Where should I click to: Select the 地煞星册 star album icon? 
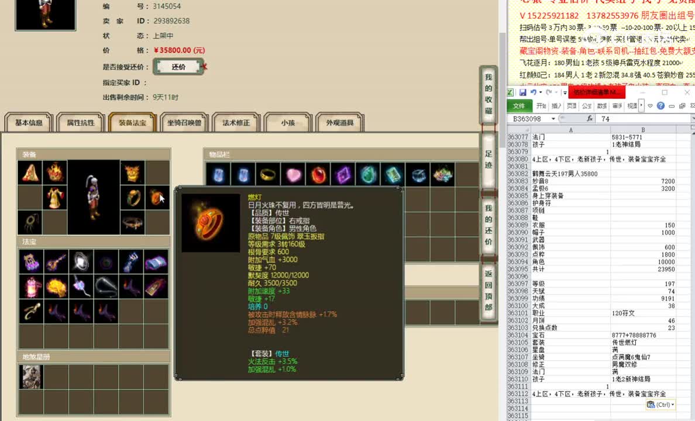point(31,377)
